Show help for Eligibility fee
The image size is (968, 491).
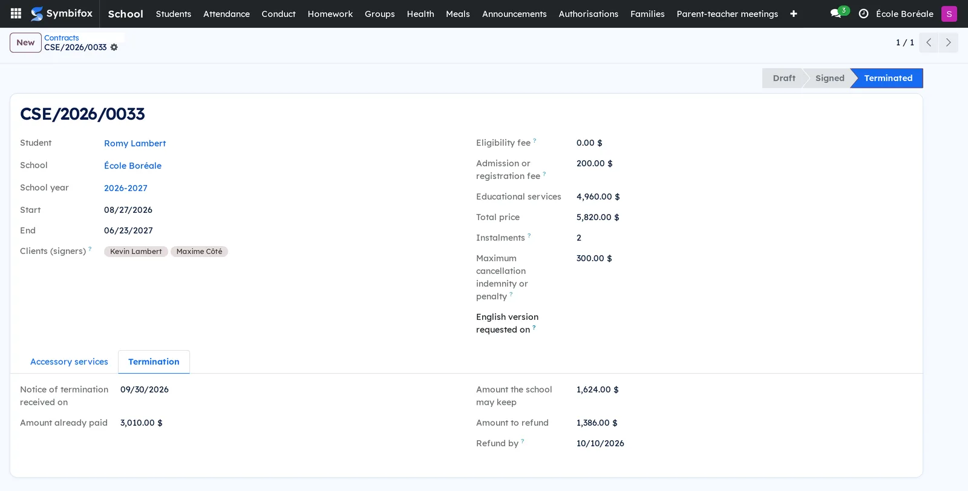pos(535,140)
